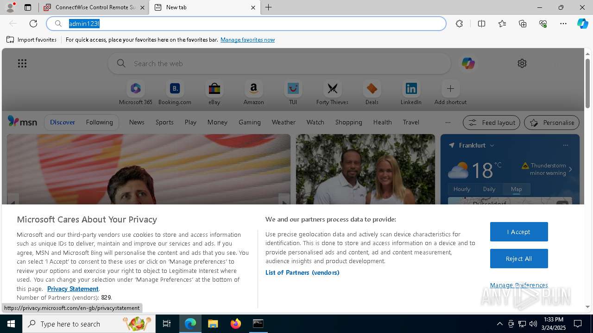Open the Shopping section

tap(349, 122)
